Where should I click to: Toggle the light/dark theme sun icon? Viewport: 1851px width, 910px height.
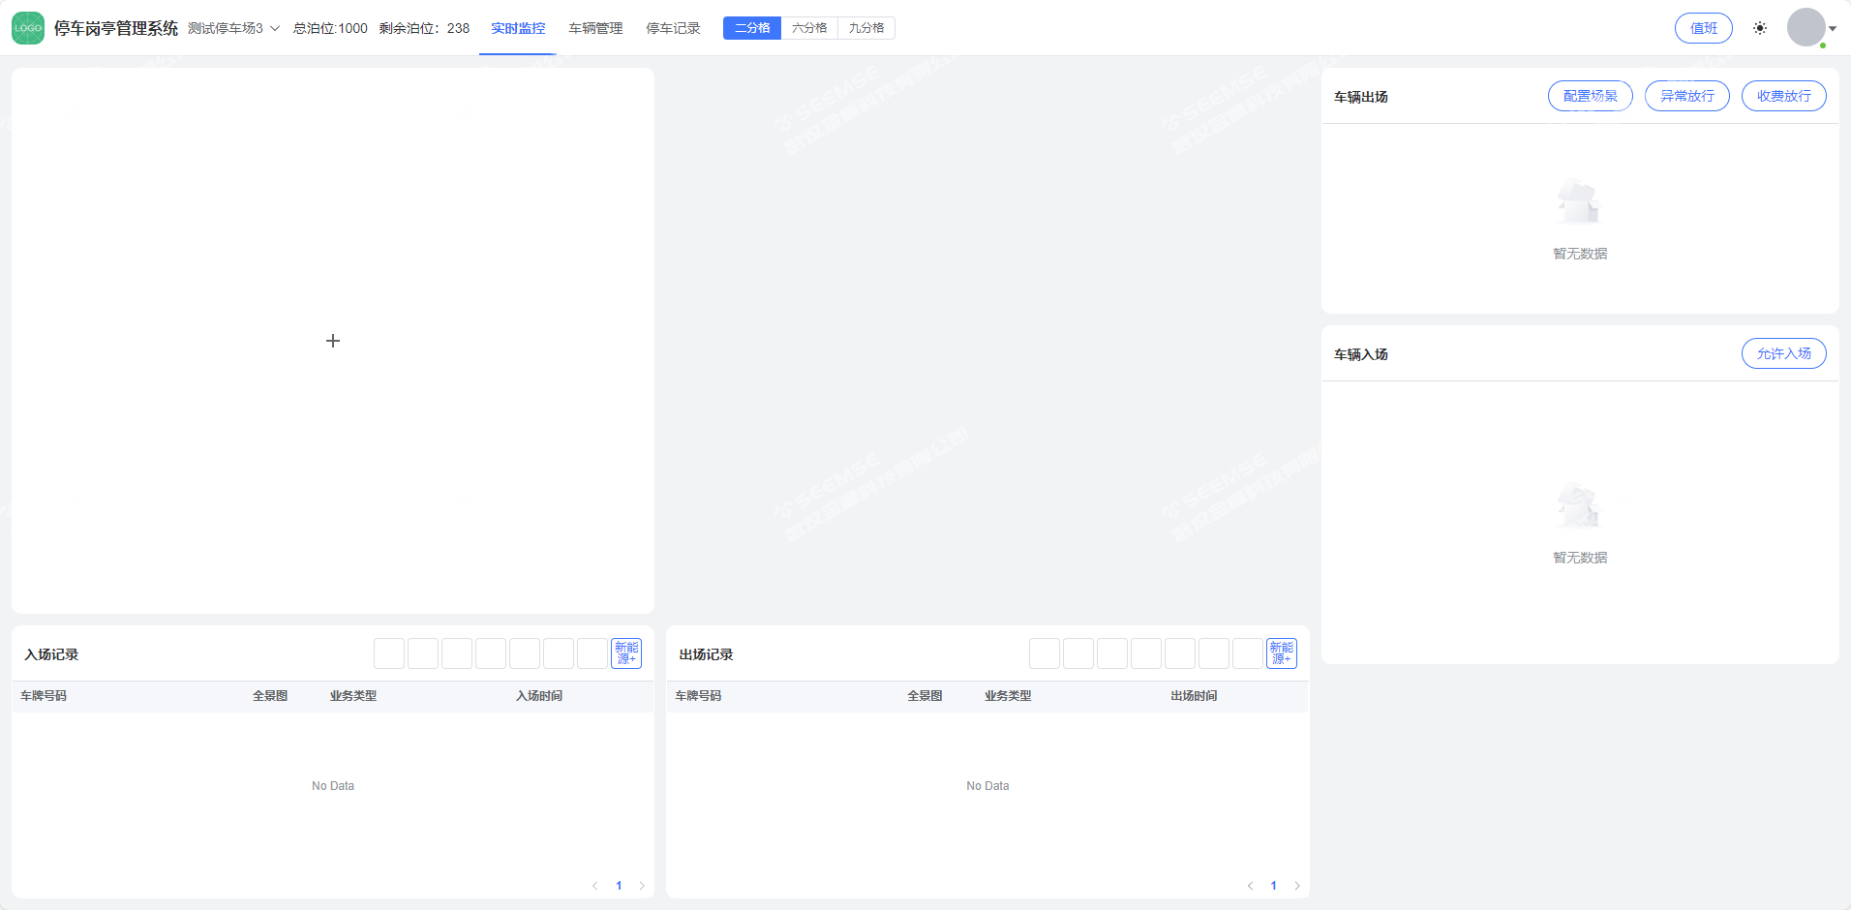pos(1759,28)
